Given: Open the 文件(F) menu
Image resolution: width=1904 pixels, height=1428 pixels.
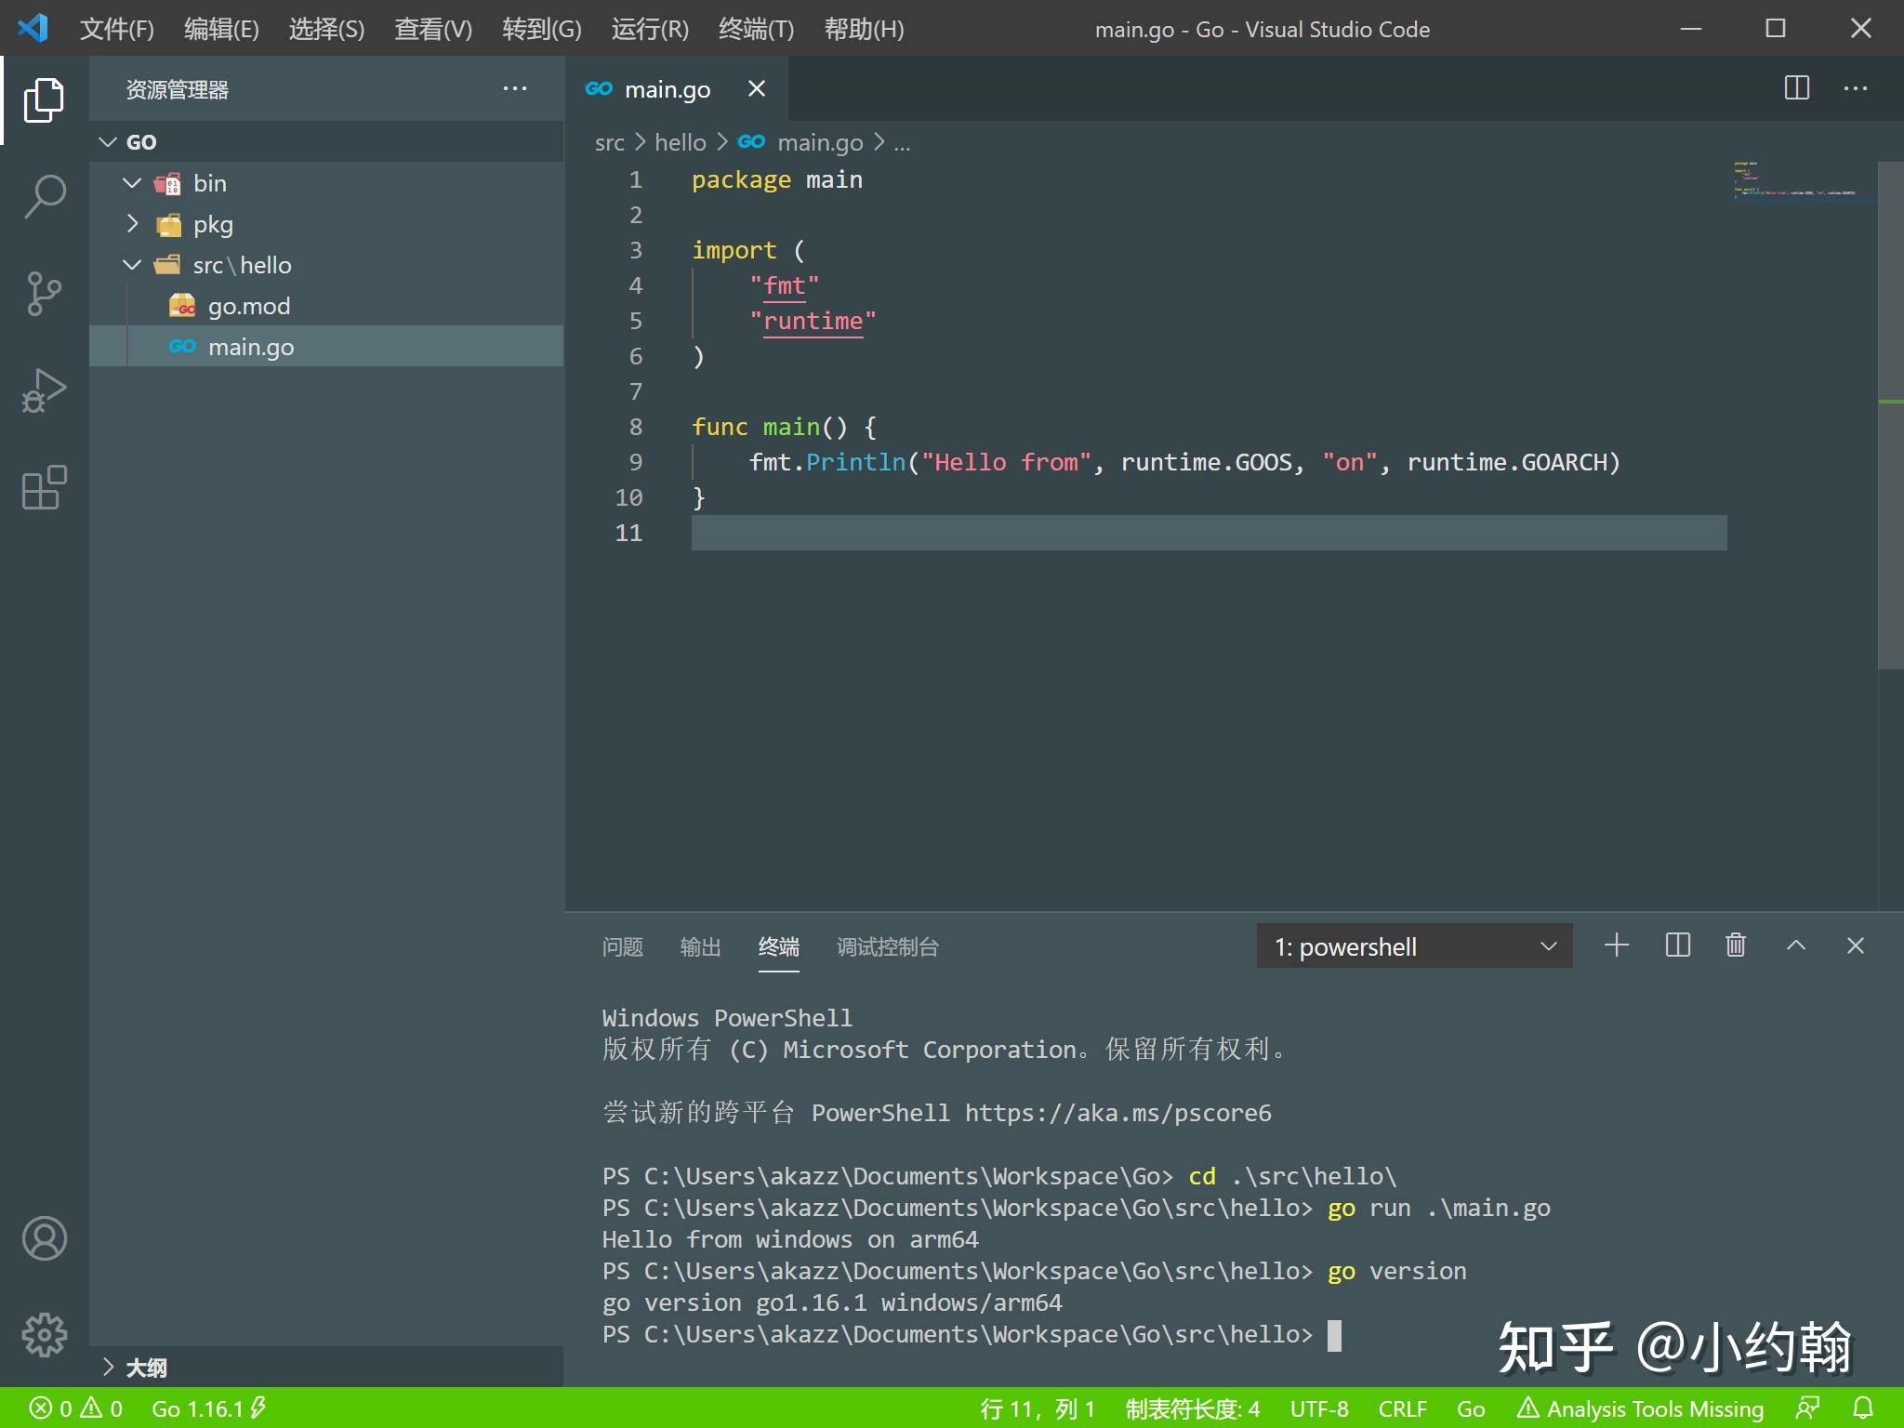Looking at the screenshot, I should [x=117, y=29].
